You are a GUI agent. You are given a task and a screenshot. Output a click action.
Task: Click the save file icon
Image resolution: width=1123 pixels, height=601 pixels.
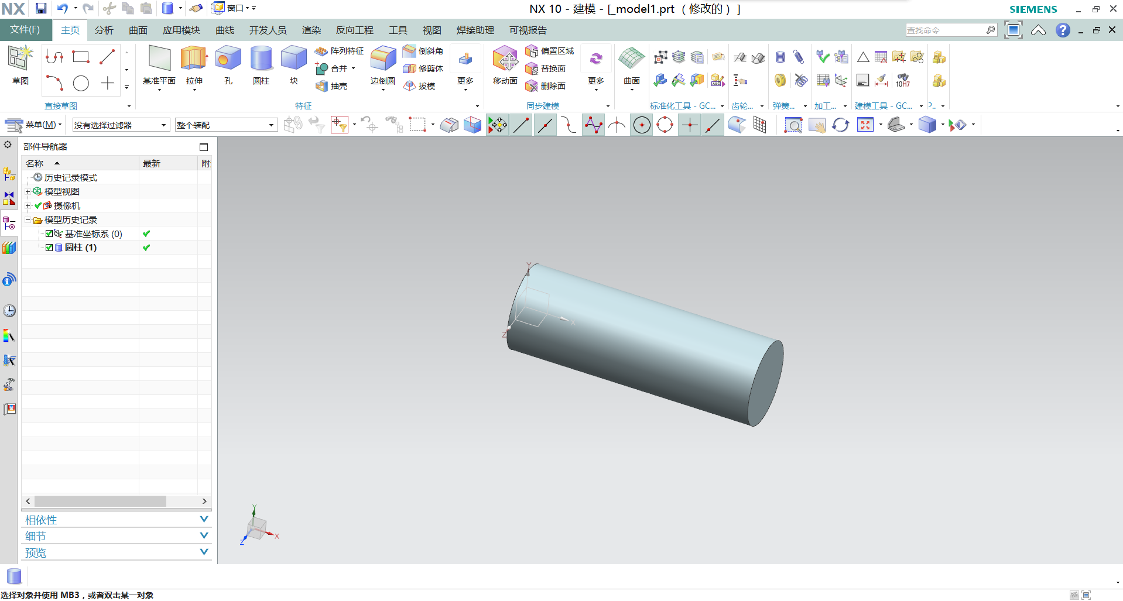pos(41,8)
